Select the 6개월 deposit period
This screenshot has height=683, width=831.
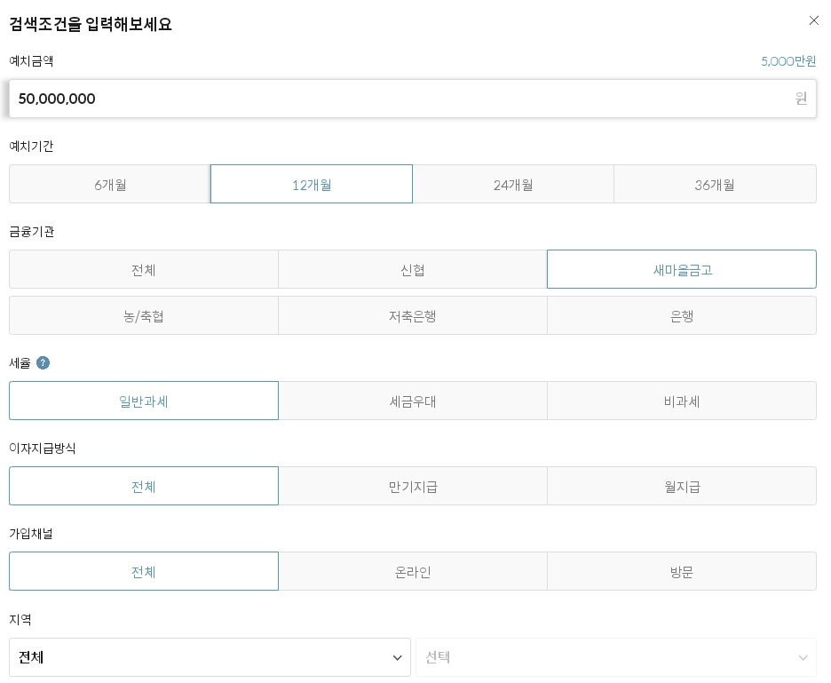[110, 184]
